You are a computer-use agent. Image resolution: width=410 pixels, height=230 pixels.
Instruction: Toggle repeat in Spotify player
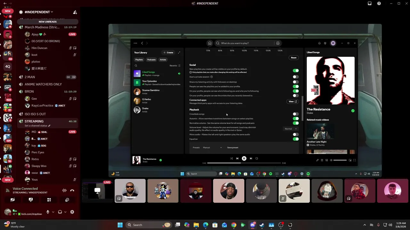257,158
